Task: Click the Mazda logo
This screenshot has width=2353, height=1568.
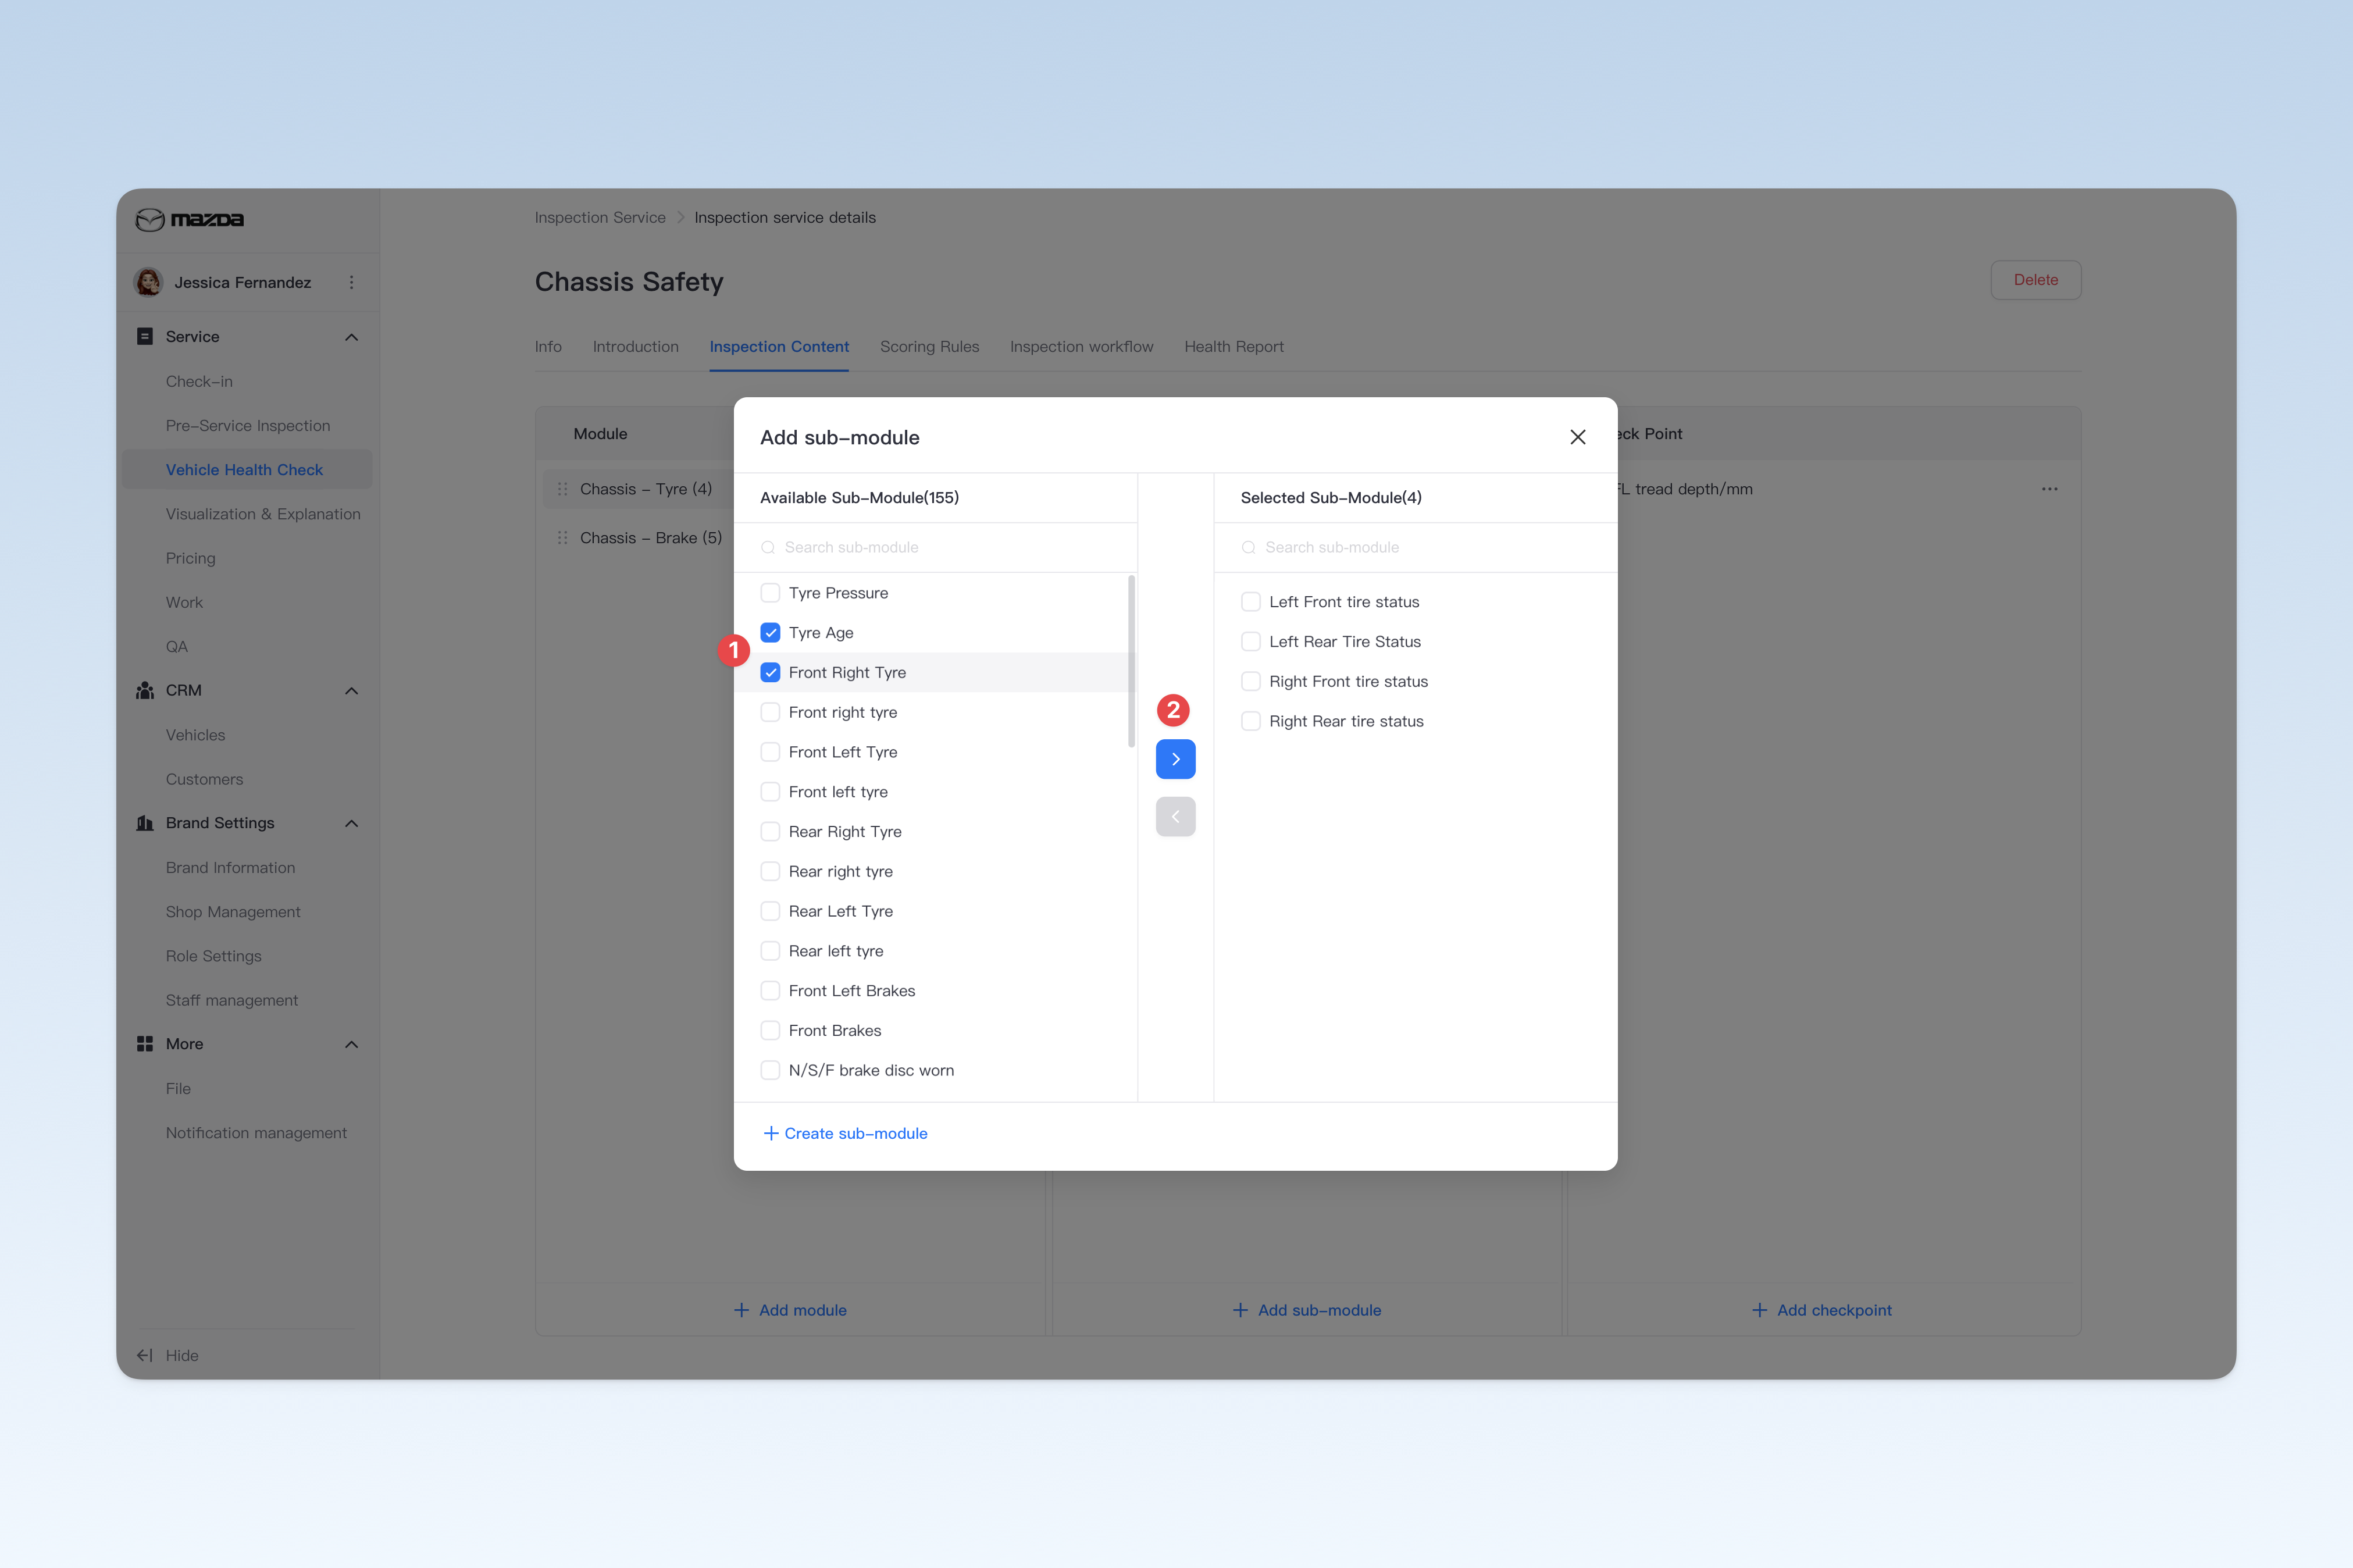Action: coord(190,219)
